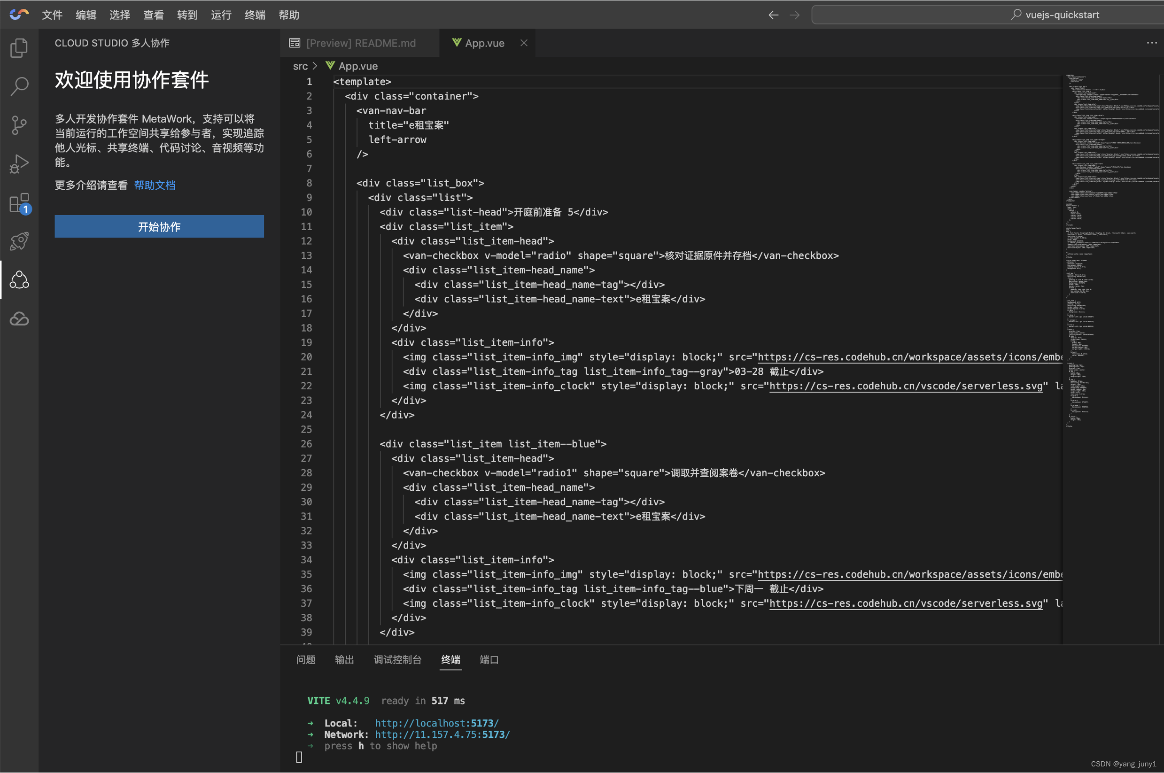The height and width of the screenshot is (773, 1164).
Task: Click line number 26 in gutter
Action: point(306,444)
